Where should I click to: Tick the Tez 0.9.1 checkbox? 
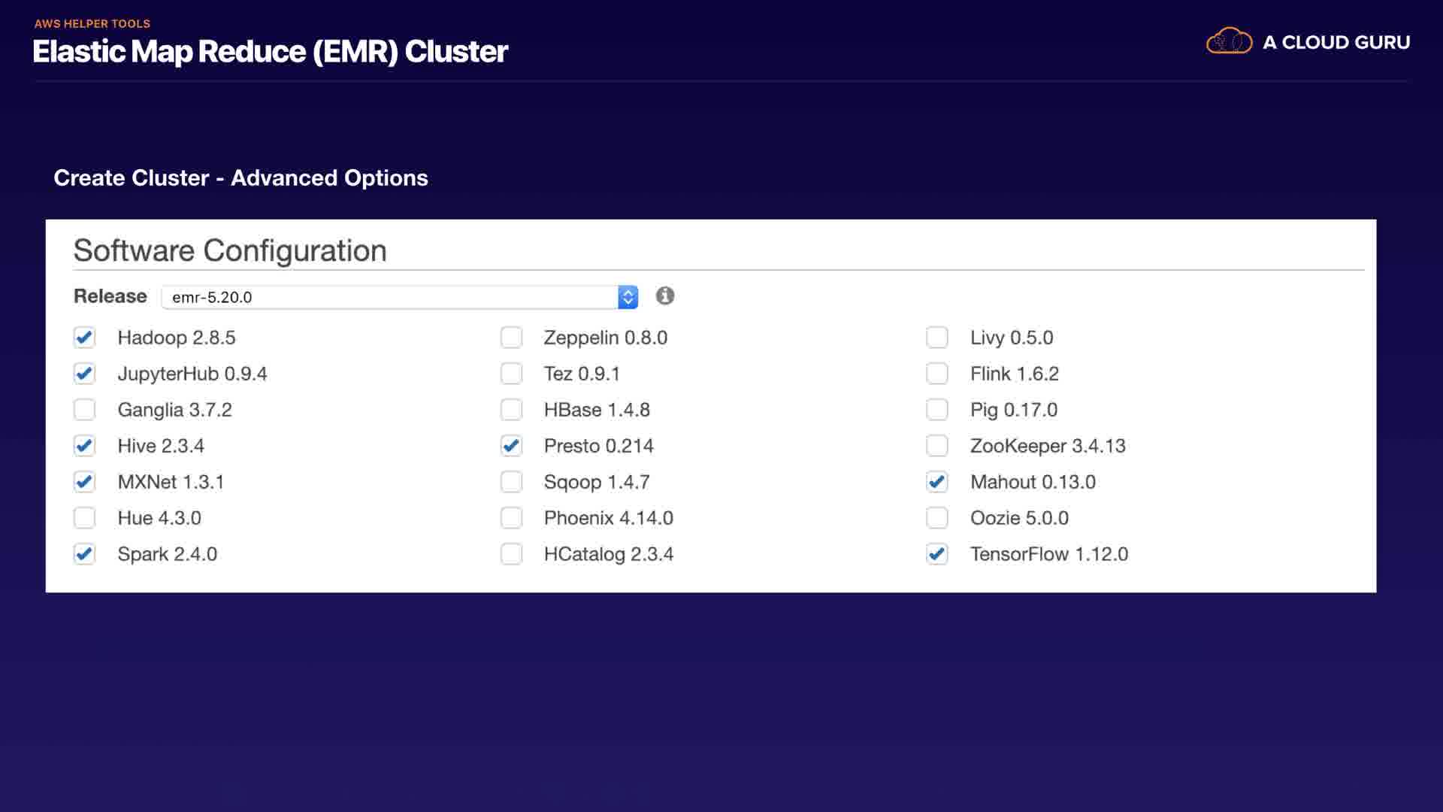click(511, 374)
